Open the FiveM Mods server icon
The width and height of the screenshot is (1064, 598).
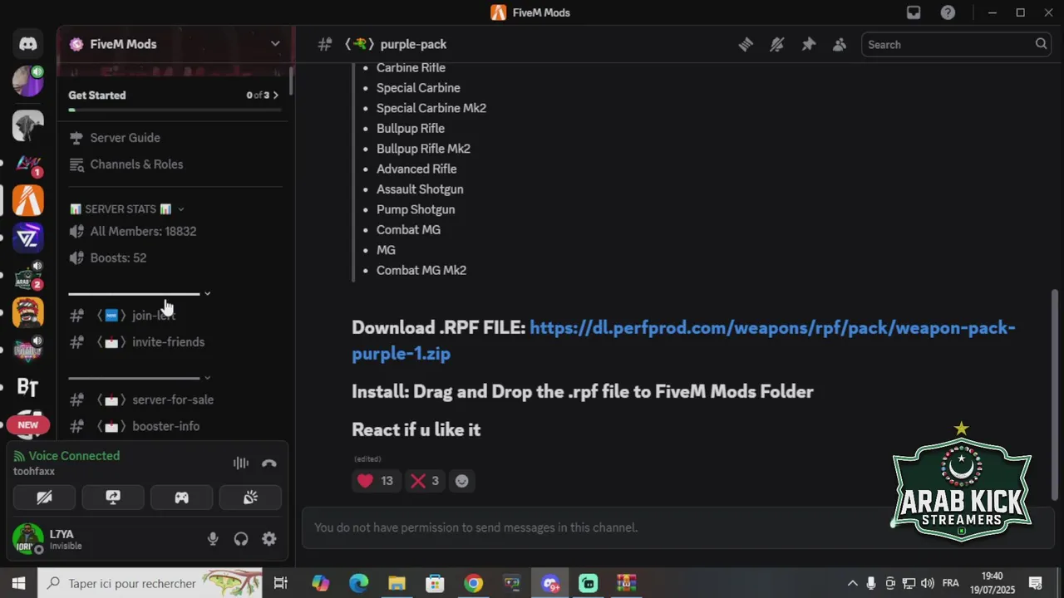pos(28,200)
